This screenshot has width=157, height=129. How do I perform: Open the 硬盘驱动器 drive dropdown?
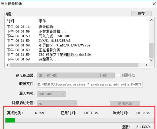(x=76, y=75)
